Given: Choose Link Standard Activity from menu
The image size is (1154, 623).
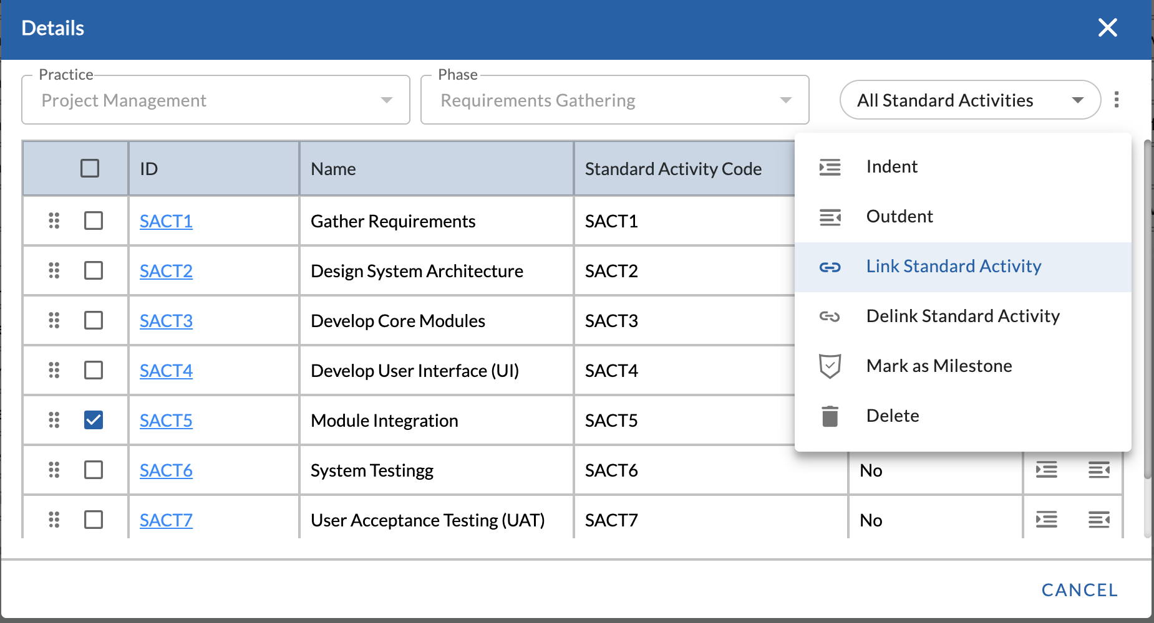Looking at the screenshot, I should pyautogui.click(x=953, y=267).
